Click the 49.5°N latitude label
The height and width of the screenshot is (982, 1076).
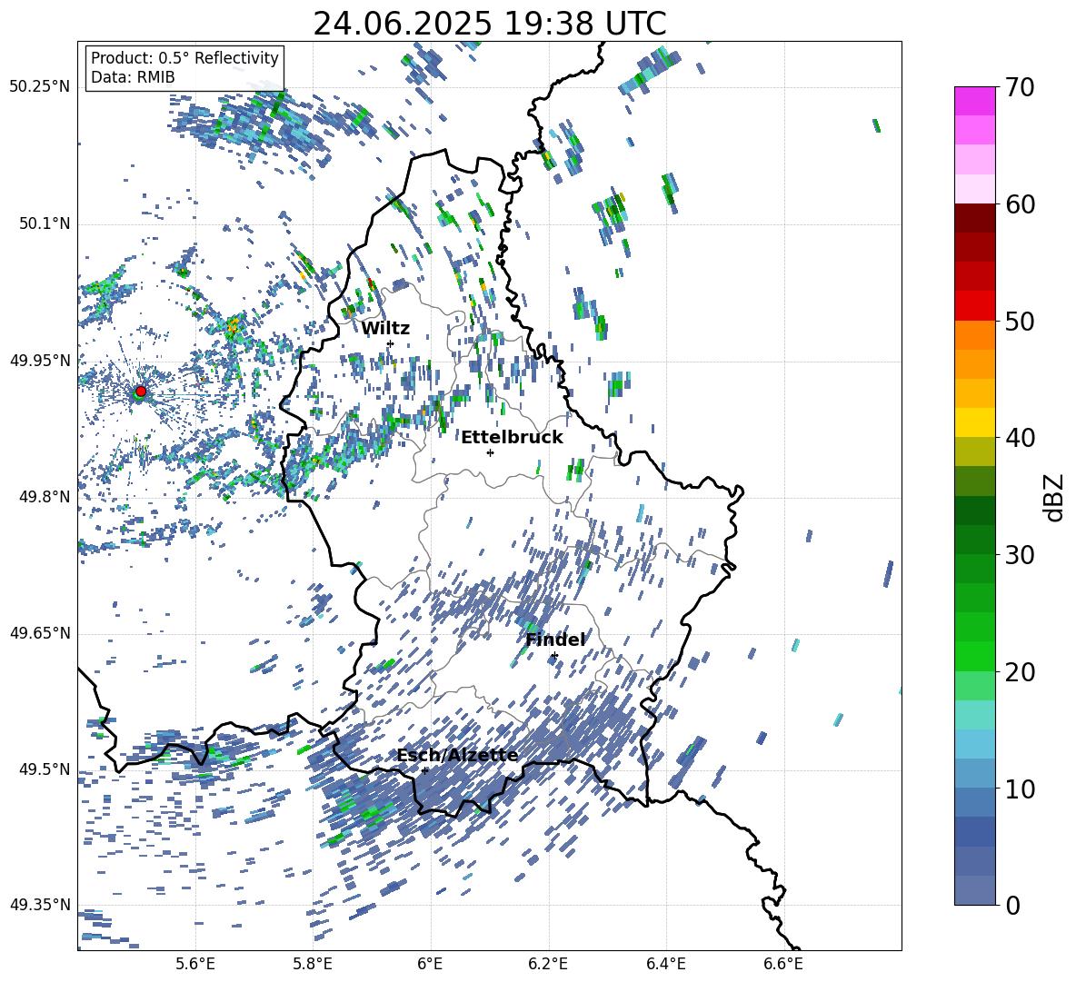click(45, 769)
